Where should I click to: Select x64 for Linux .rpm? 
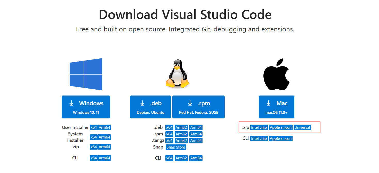169,134
